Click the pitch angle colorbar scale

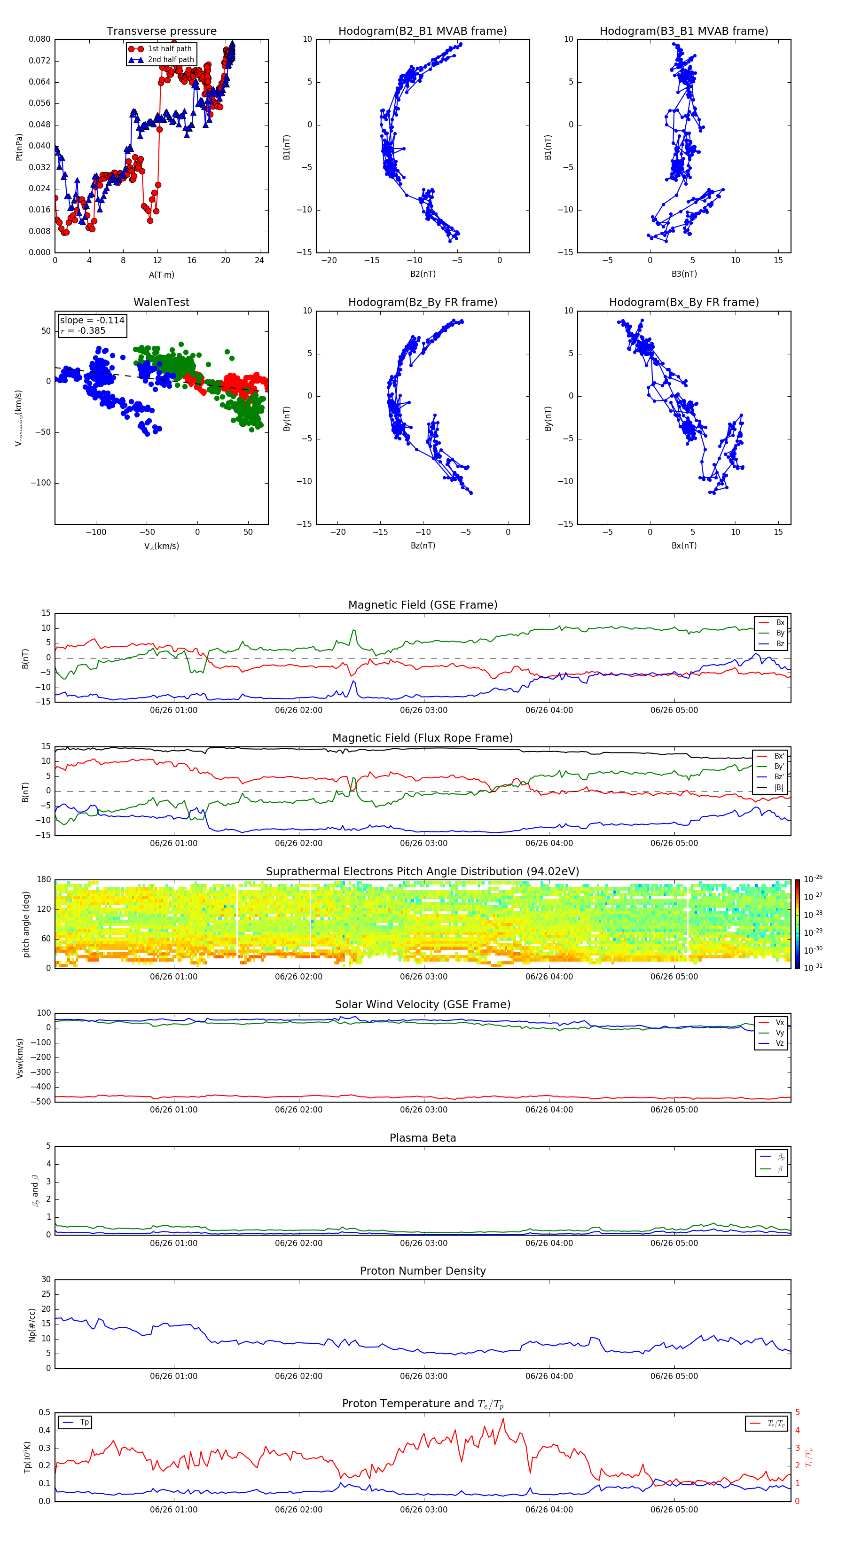click(x=797, y=924)
